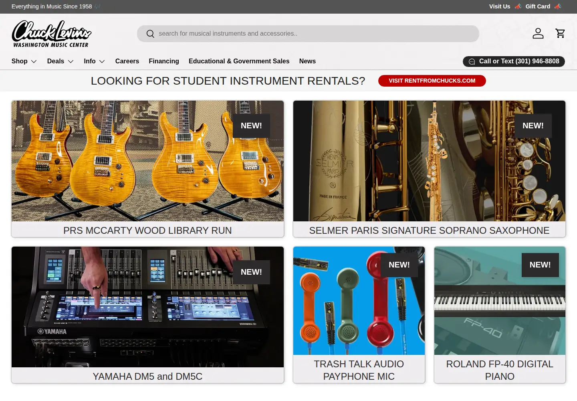Click Call or Text (301) 946-8808 button
The height and width of the screenshot is (401, 577).
pyautogui.click(x=514, y=61)
